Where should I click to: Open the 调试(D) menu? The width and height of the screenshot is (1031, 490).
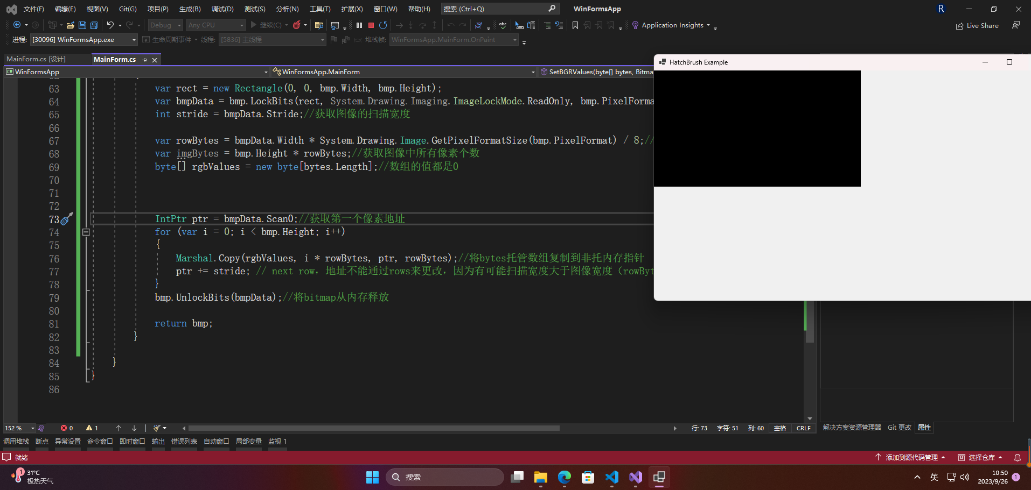point(222,9)
